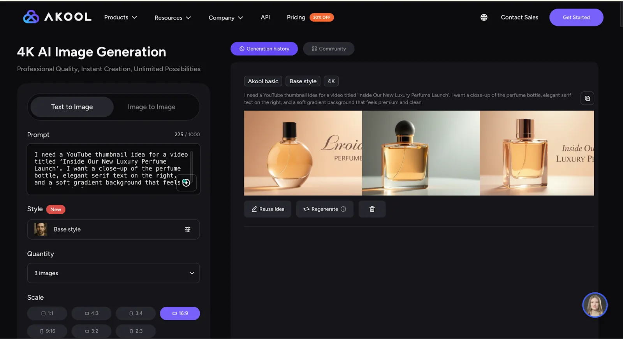Open the Community tab
Viewport: 623px width, 339px height.
click(329, 49)
